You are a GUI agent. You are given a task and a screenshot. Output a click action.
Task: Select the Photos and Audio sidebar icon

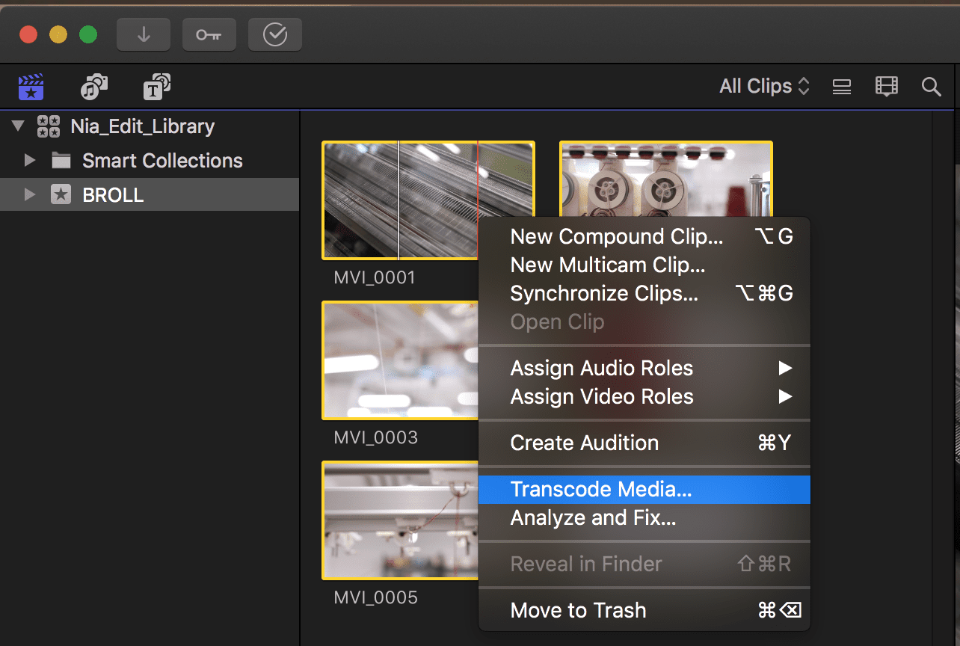point(93,86)
